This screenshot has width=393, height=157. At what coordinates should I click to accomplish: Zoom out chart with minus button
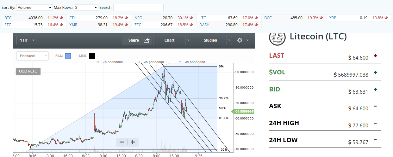coord(122,142)
